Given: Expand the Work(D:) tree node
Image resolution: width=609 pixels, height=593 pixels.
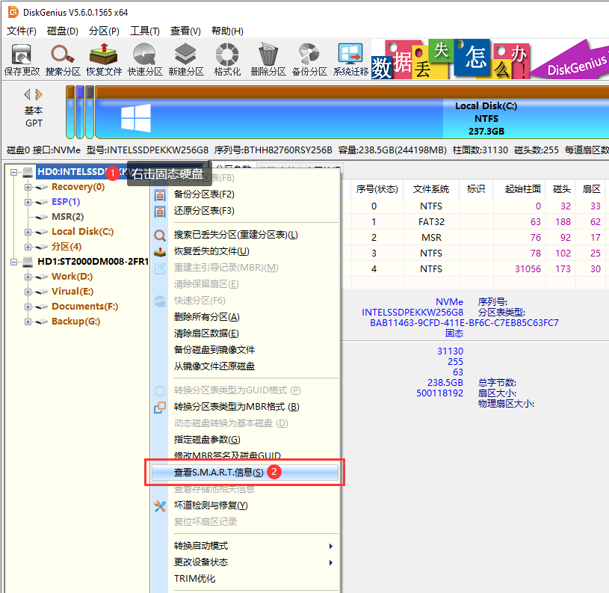Looking at the screenshot, I should (28, 277).
